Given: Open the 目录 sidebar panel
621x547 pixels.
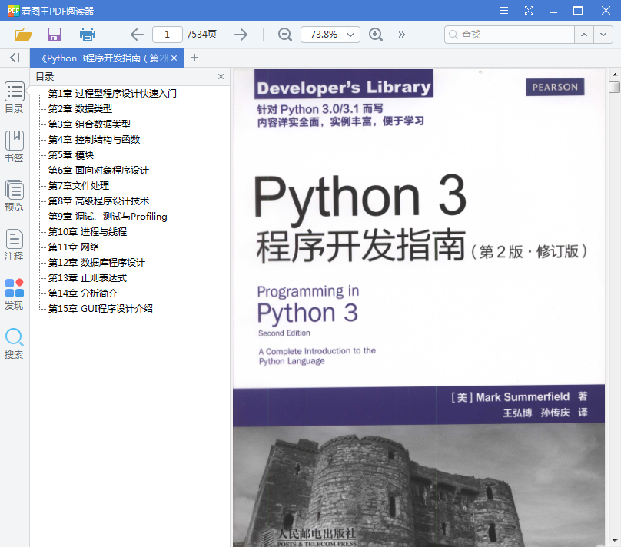Looking at the screenshot, I should coord(15,98).
